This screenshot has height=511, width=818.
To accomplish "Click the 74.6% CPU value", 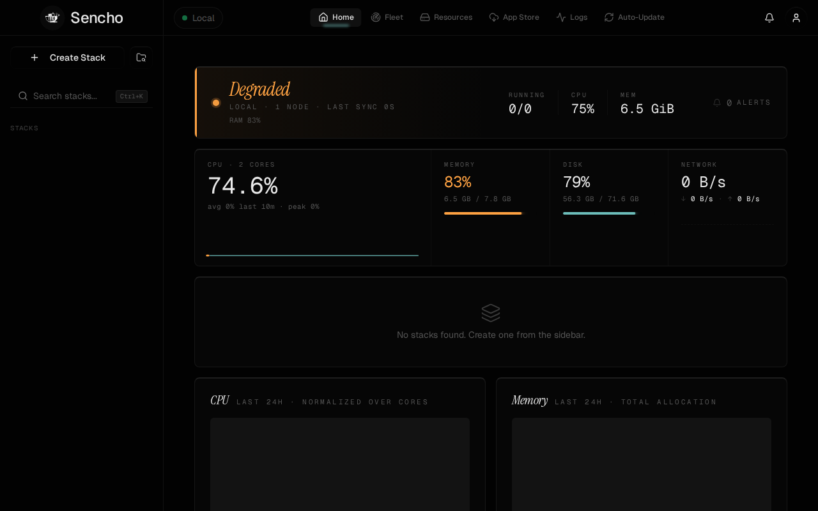I will click(243, 186).
